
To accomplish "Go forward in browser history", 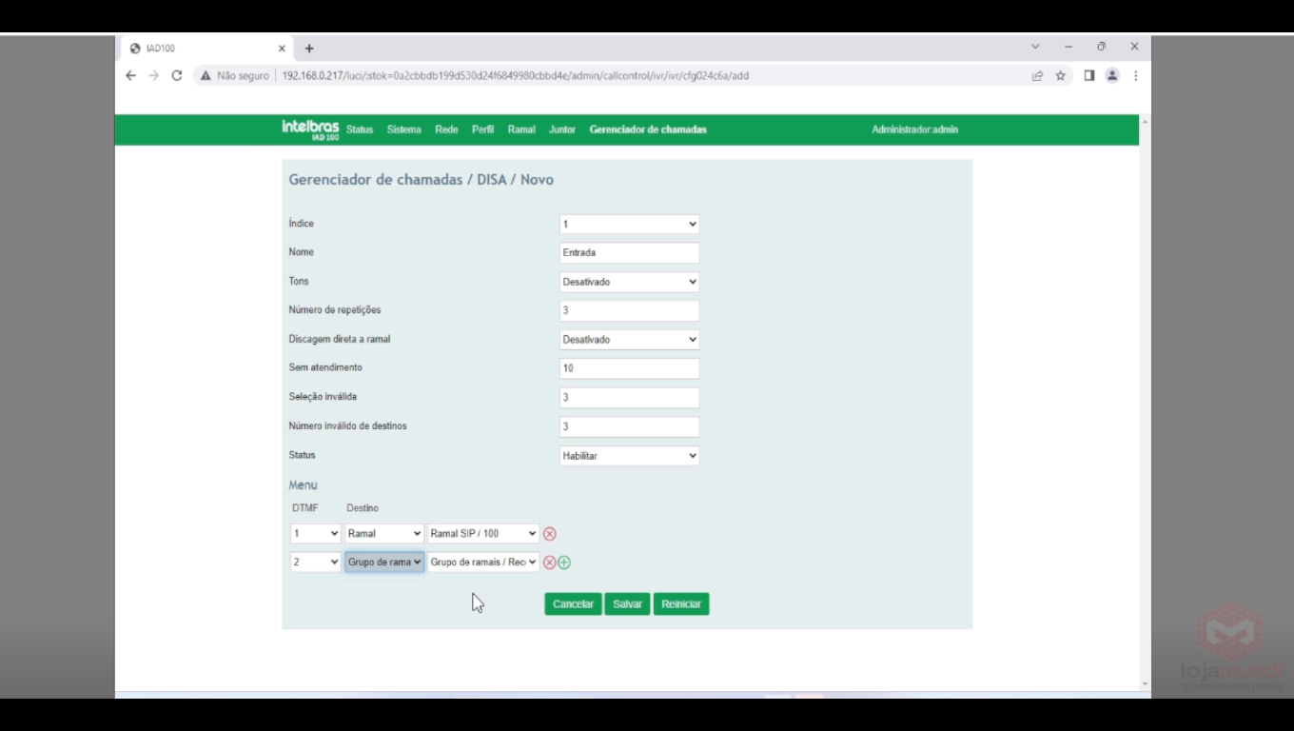I will [x=153, y=75].
